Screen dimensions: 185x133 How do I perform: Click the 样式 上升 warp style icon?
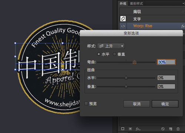pos(101,46)
